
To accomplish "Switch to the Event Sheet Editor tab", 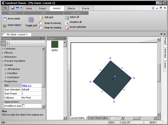I will pyautogui.click(x=98, y=118).
